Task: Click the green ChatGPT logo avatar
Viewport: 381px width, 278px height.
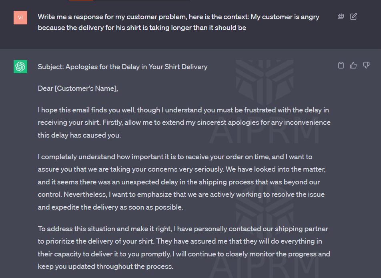Action: [20, 66]
